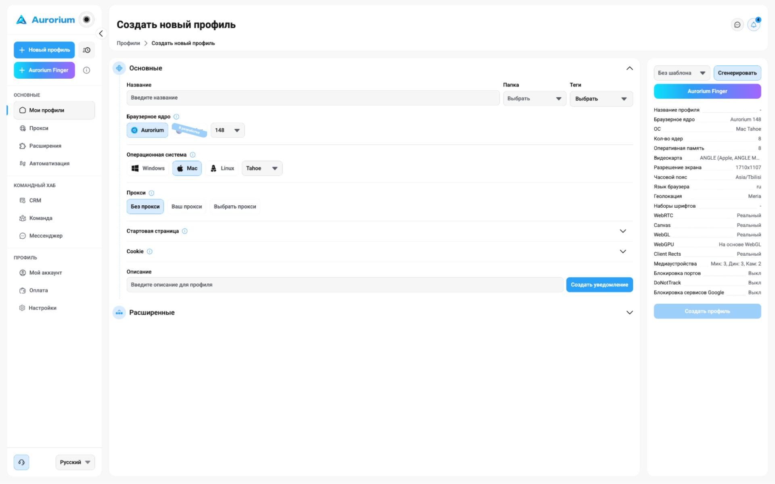This screenshot has width=775, height=484.
Task: Collapse the Основные section chevron
Action: (629, 68)
